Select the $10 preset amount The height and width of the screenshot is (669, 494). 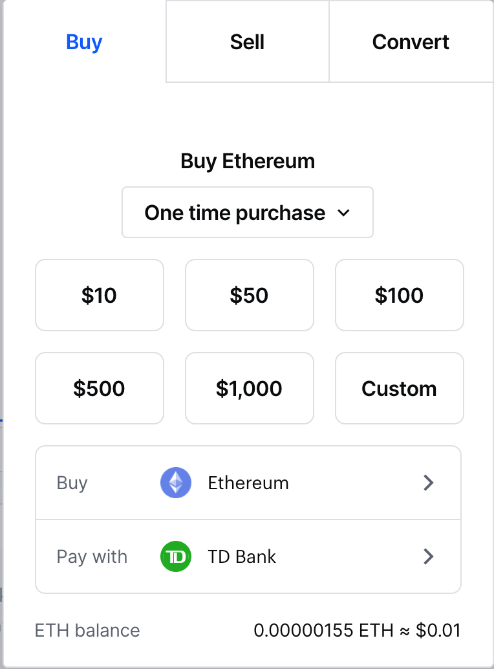point(100,295)
